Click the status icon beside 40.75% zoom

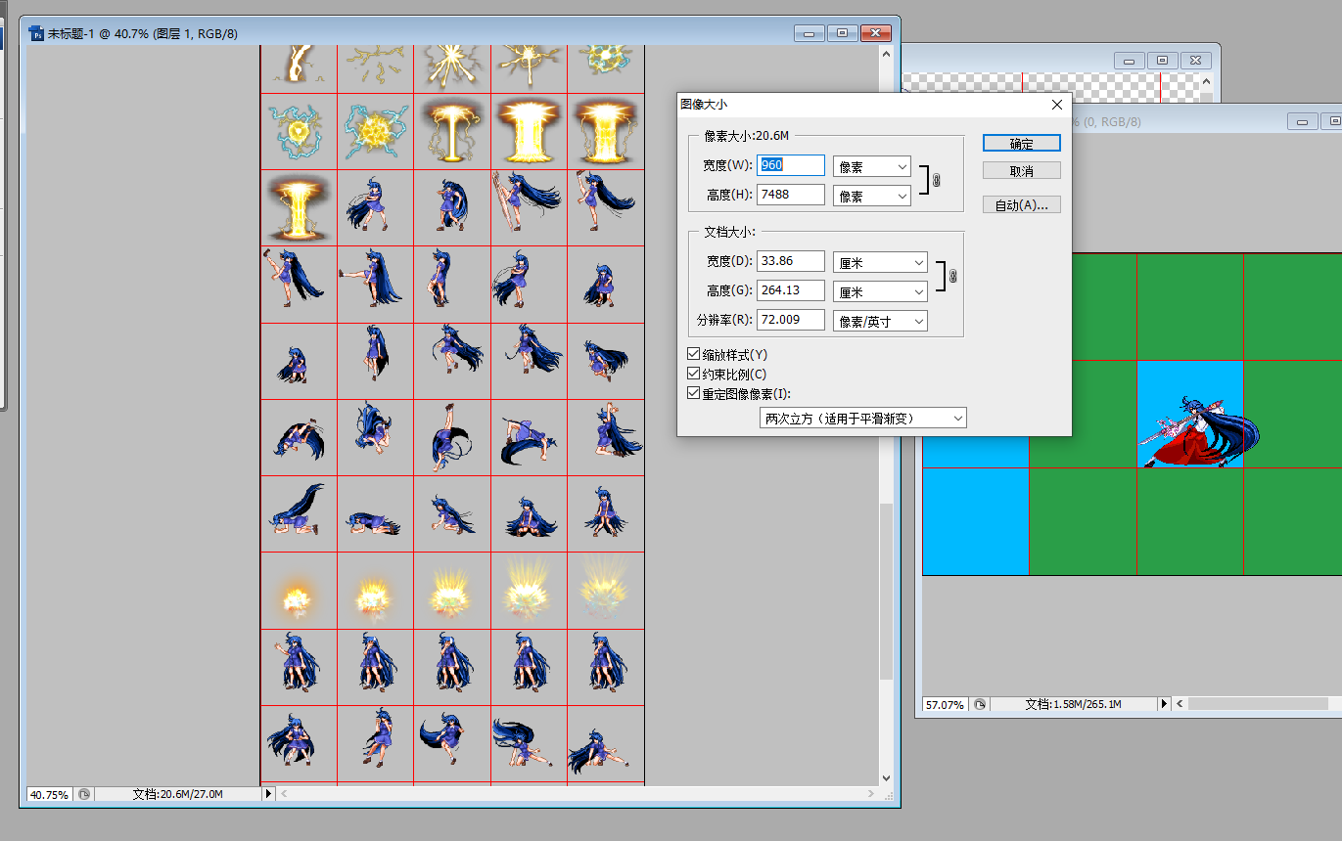[x=84, y=794]
